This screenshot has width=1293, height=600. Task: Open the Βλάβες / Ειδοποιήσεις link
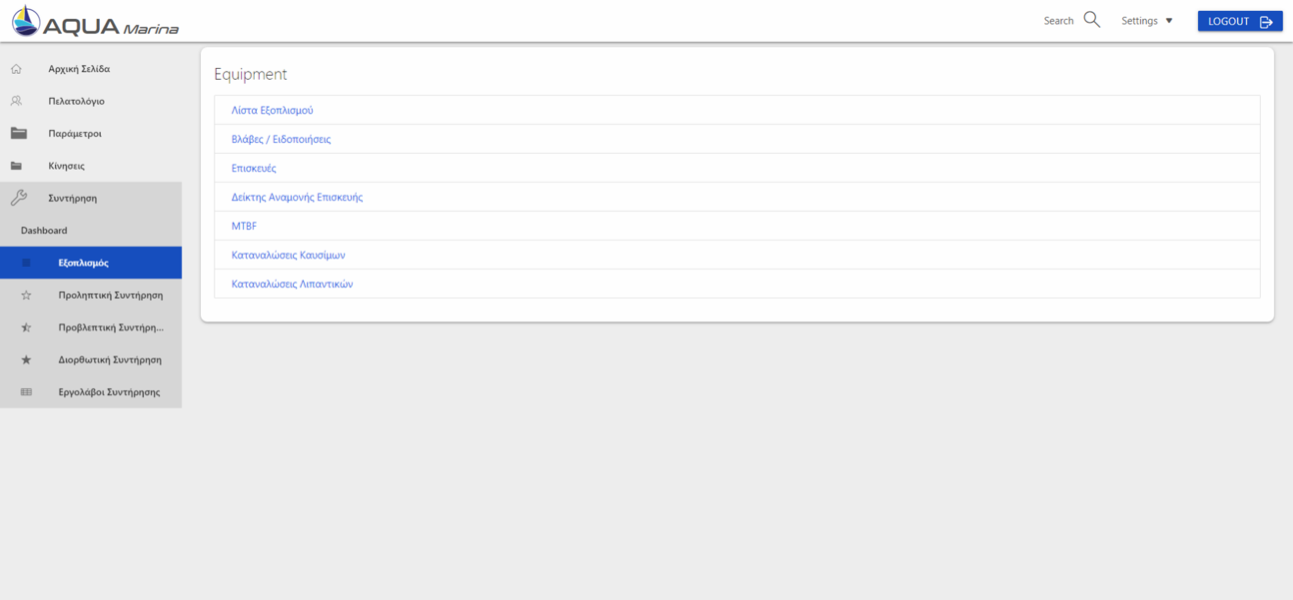pyautogui.click(x=281, y=139)
